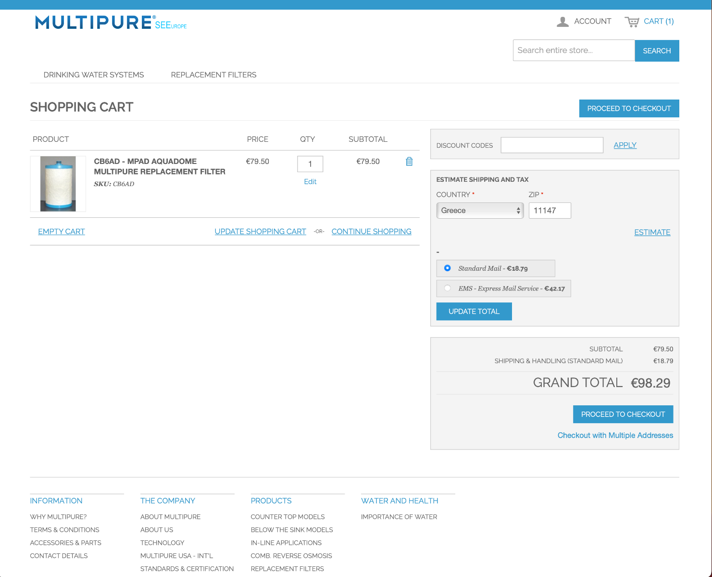Open the Replacement Filters menu

[213, 75]
